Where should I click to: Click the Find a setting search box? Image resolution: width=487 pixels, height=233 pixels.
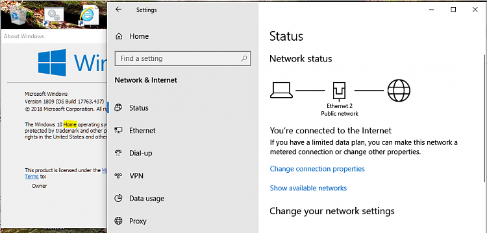coord(182,58)
